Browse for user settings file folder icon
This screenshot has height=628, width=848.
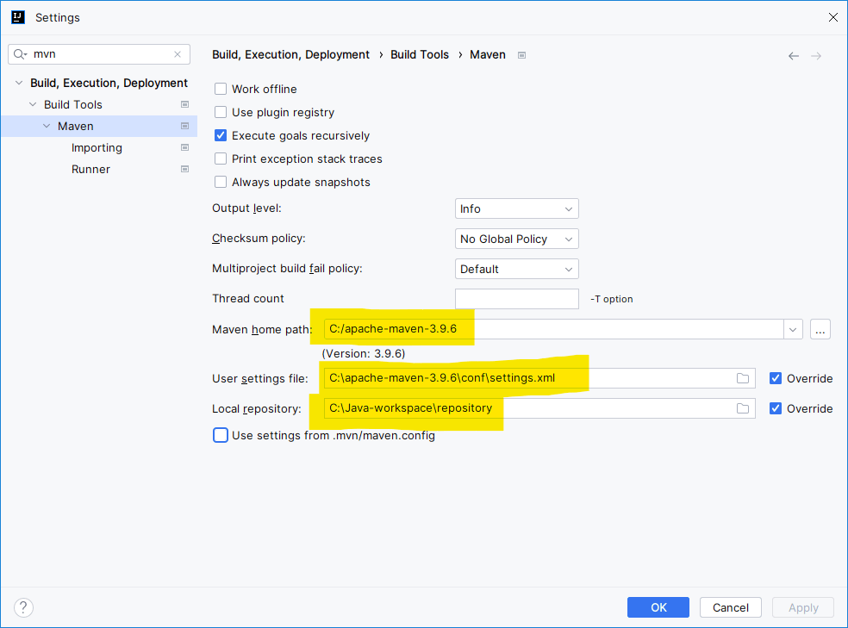[x=743, y=378]
